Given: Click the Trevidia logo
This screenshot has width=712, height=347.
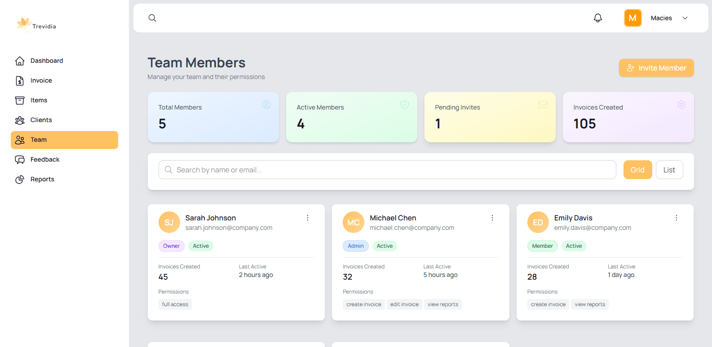Looking at the screenshot, I should point(36,25).
